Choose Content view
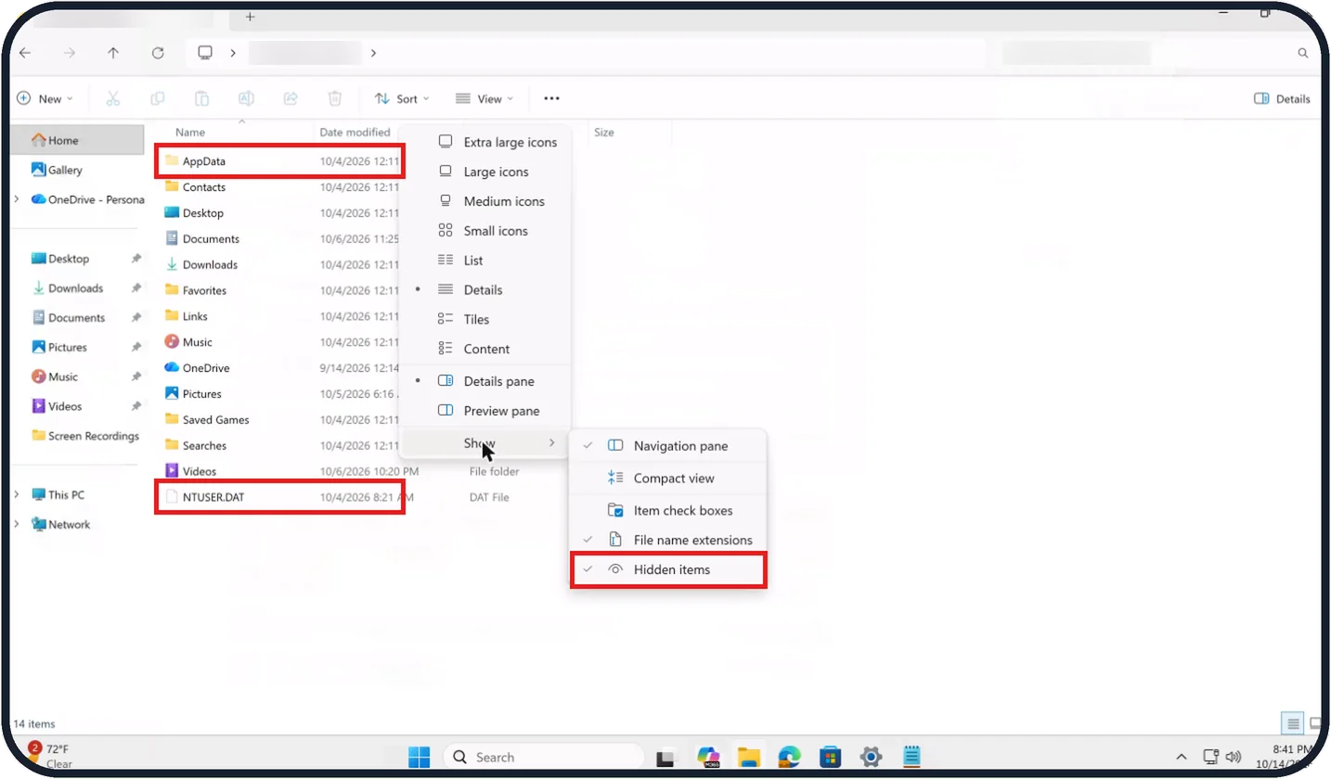Viewport: 1331px width, 779px height. [x=485, y=349]
